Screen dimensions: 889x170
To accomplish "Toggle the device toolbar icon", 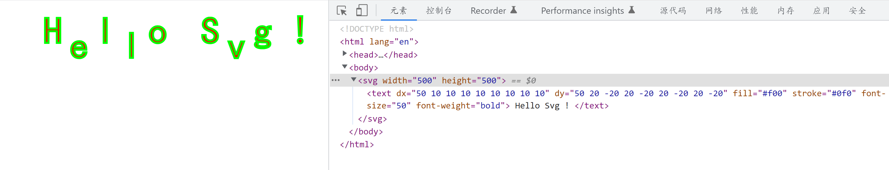I will coord(361,10).
